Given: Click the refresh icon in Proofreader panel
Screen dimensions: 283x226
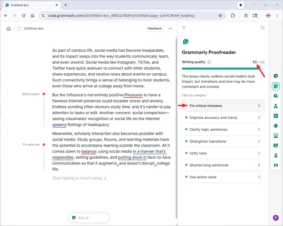Looking at the screenshot, I should (x=263, y=28).
